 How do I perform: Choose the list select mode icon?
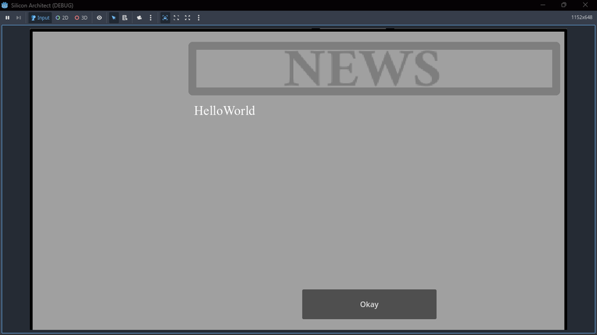point(125,18)
